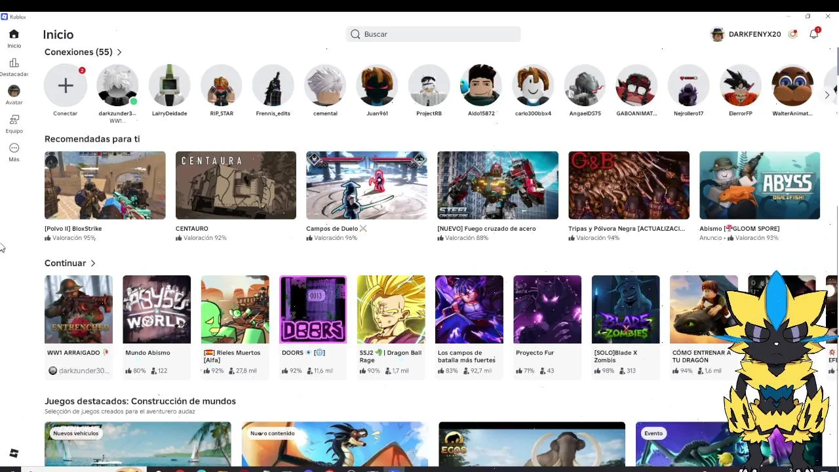Open Frennis_edits friend avatar
Viewport: 839px width, 472px height.
point(273,85)
